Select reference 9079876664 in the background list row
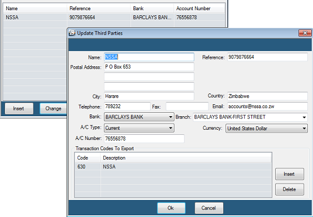The image size is (313, 217). pyautogui.click(x=99, y=18)
